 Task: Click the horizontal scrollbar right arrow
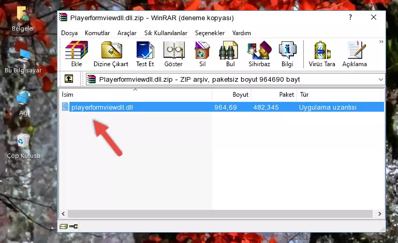coord(380,214)
